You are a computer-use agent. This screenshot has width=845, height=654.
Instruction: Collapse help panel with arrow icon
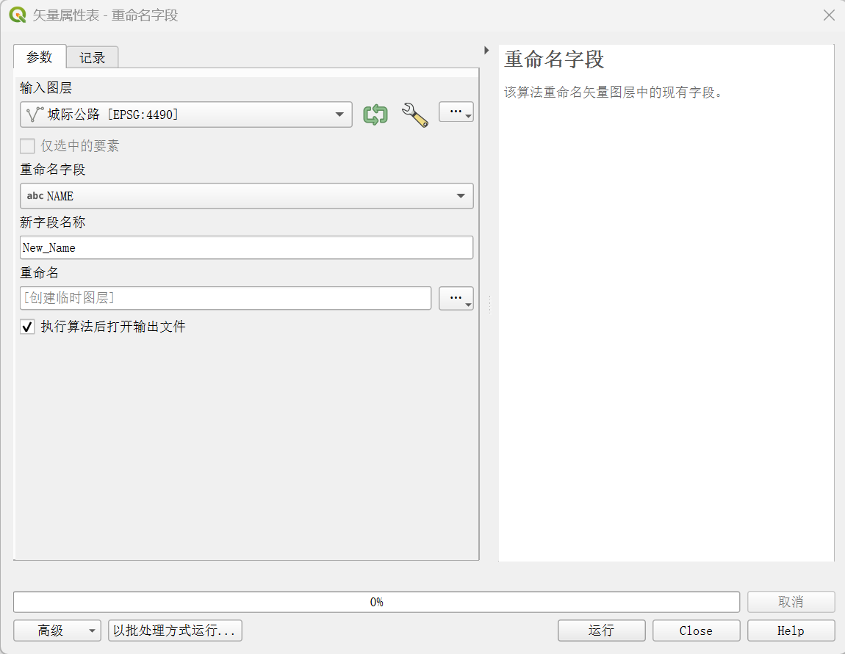coord(486,51)
